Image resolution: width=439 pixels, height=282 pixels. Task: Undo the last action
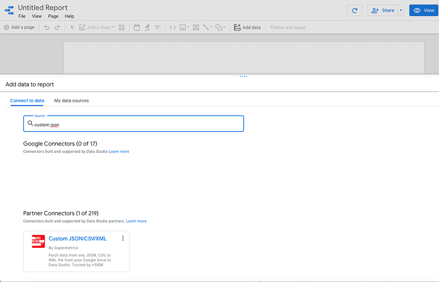pos(47,28)
